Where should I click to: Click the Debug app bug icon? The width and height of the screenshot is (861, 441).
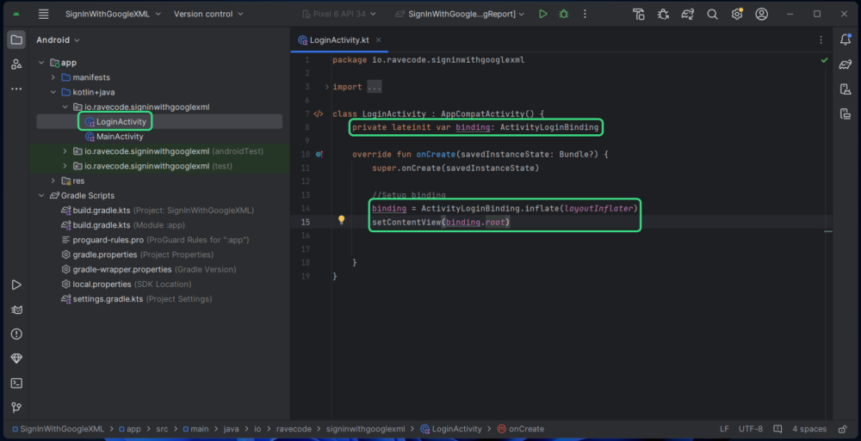(x=564, y=14)
